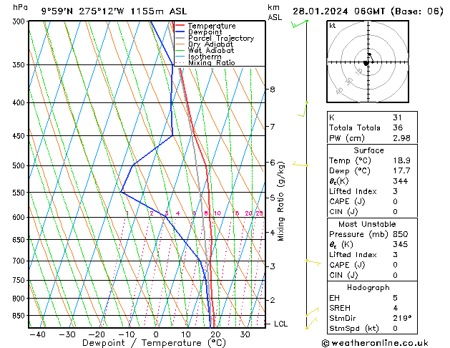Viewport: 450px width, 348px height.
Task: Click the surface theta-e value 344
Action: 401,181
